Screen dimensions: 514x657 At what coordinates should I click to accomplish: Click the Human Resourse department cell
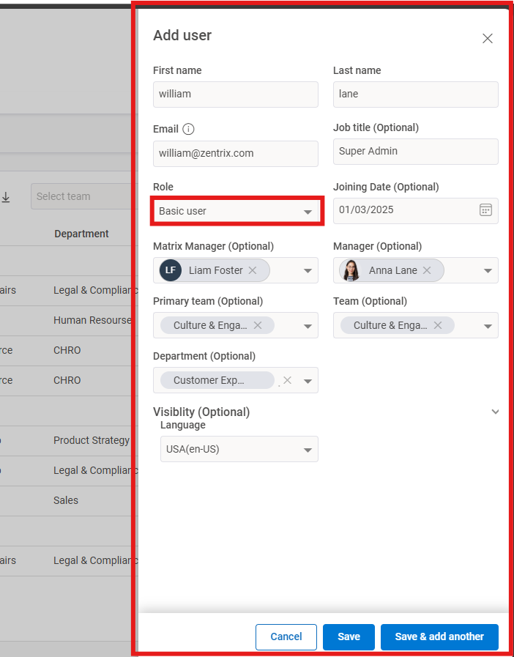coord(92,320)
